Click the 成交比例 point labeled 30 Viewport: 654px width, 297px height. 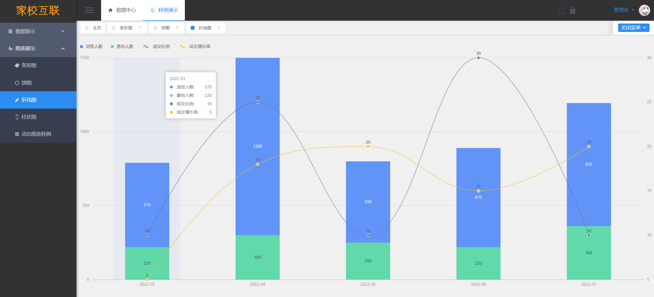pyautogui.click(x=478, y=58)
